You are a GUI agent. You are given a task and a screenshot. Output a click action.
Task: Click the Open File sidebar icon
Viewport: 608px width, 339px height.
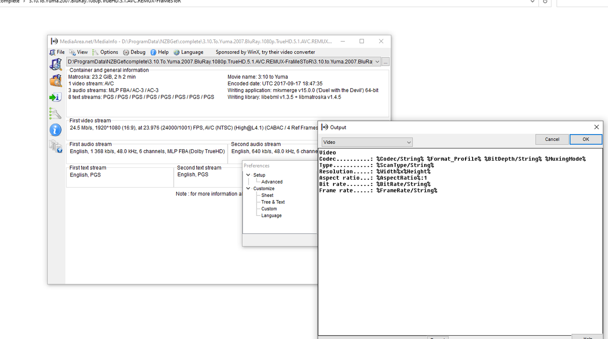(x=56, y=64)
